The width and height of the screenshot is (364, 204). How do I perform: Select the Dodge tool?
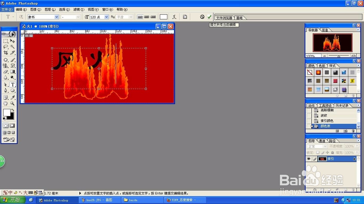click(x=12, y=77)
